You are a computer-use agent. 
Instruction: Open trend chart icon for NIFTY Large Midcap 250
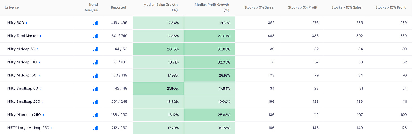click(x=95, y=128)
